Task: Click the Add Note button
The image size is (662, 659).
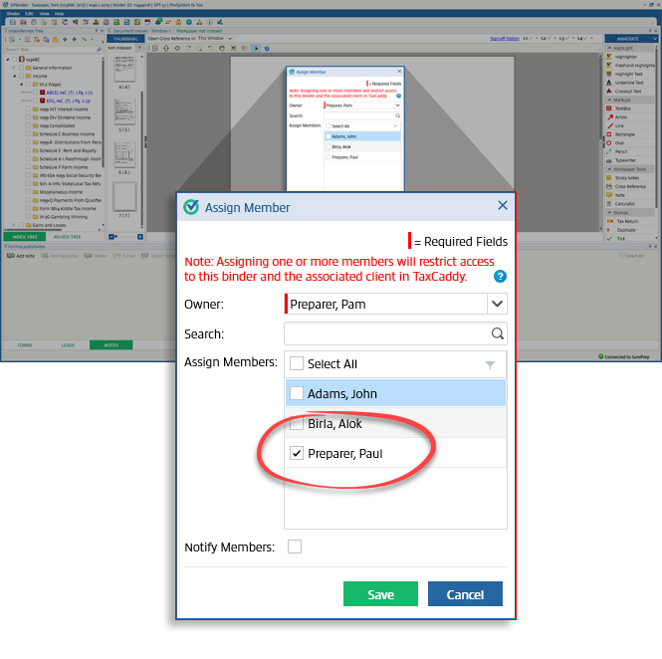Action: (x=21, y=256)
